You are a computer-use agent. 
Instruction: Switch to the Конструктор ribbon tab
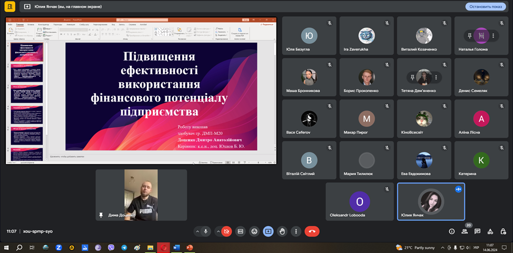point(44,25)
